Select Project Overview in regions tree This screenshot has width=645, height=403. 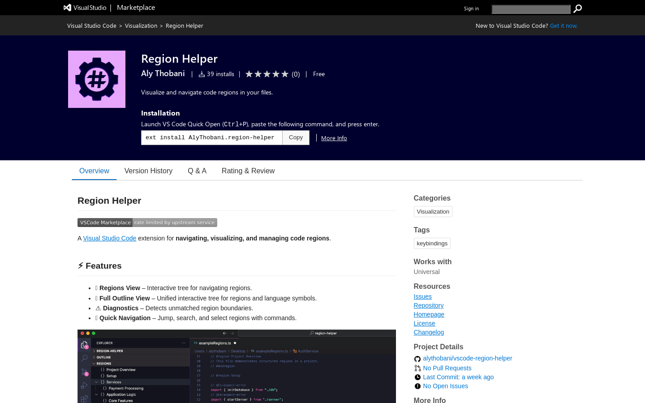click(121, 370)
